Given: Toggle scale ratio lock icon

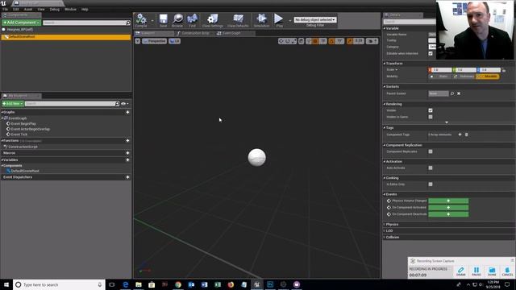Looking at the screenshot, I should click(x=504, y=70).
